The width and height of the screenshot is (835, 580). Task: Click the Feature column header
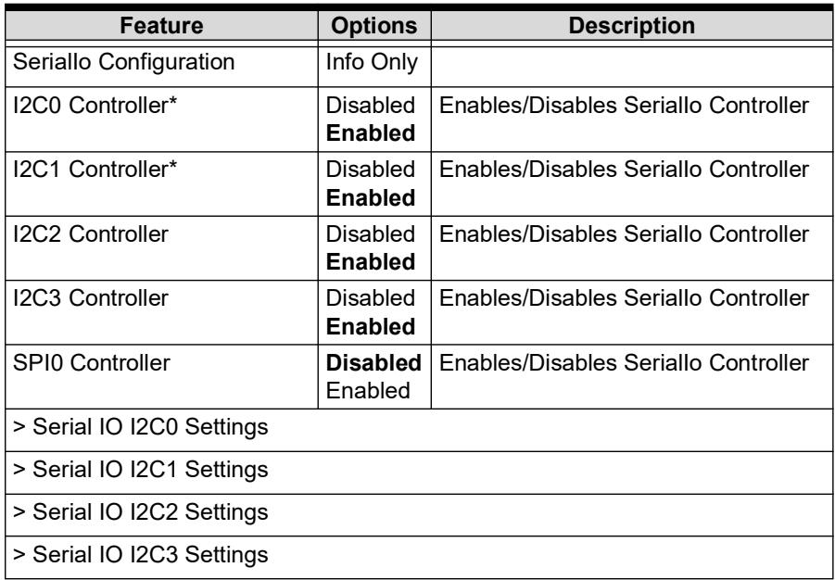click(x=161, y=26)
